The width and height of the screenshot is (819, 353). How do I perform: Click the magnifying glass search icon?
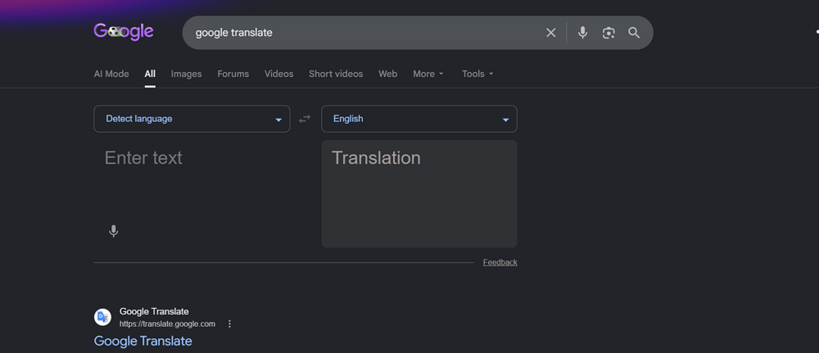pyautogui.click(x=634, y=33)
